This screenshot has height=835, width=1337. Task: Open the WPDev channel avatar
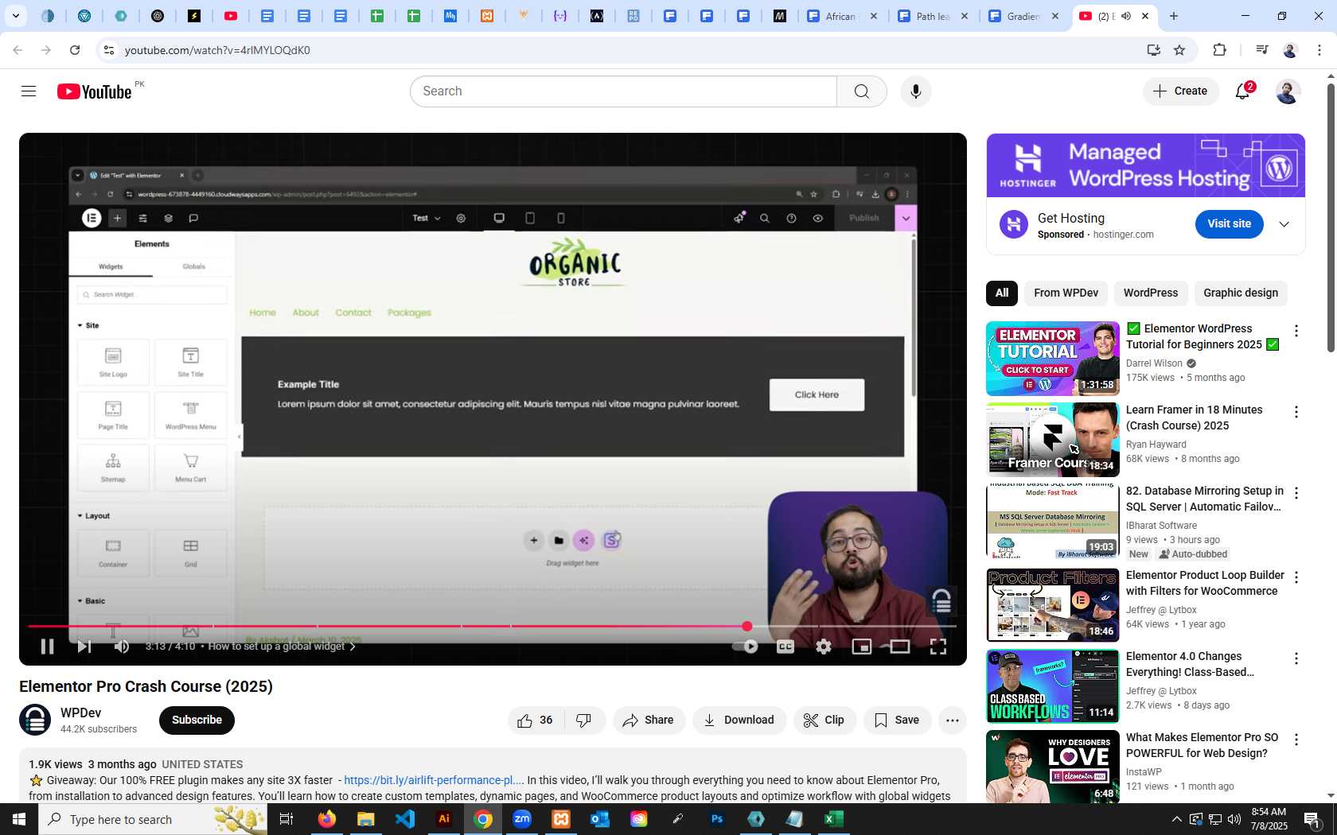(35, 720)
